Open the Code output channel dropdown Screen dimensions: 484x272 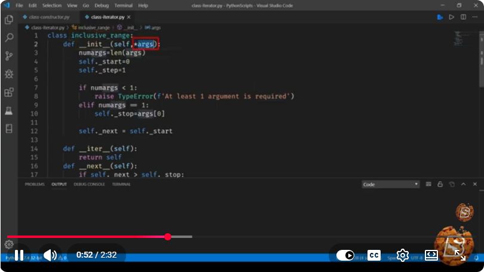coord(390,184)
